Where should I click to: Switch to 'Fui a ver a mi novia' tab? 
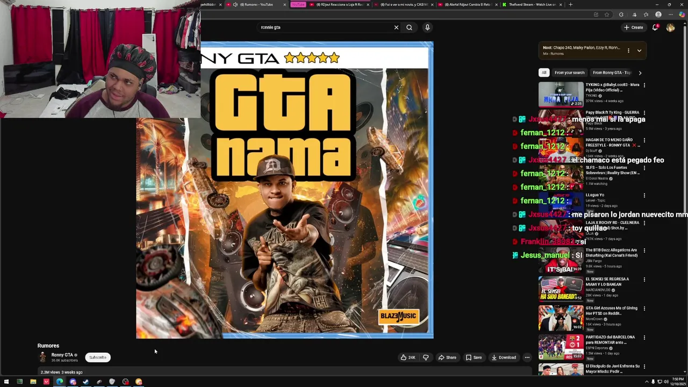click(404, 4)
